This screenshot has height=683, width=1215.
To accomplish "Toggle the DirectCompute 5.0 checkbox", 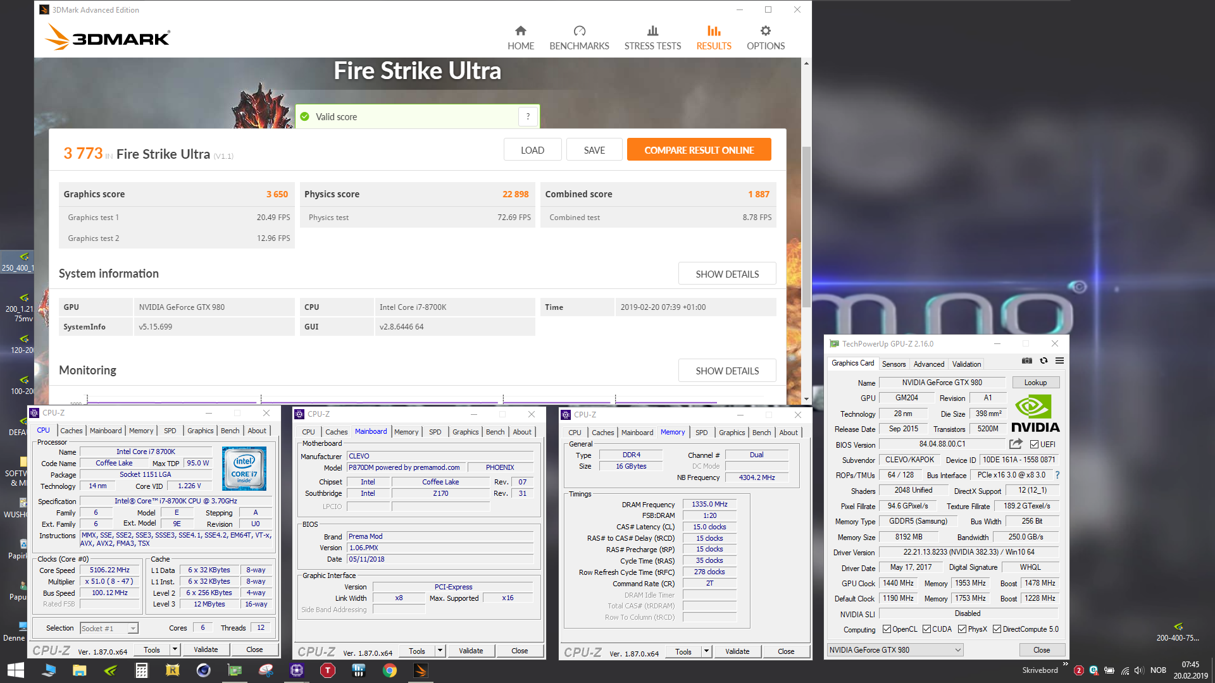I will click(x=997, y=629).
